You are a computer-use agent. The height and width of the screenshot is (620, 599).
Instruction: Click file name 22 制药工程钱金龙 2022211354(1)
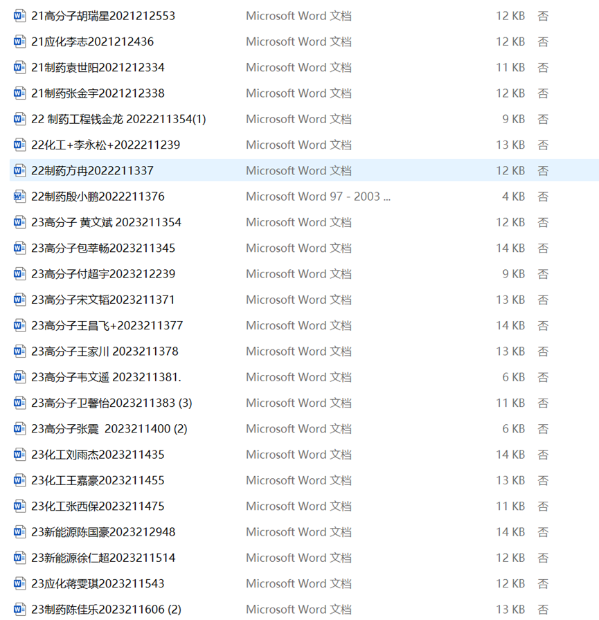[x=118, y=119]
